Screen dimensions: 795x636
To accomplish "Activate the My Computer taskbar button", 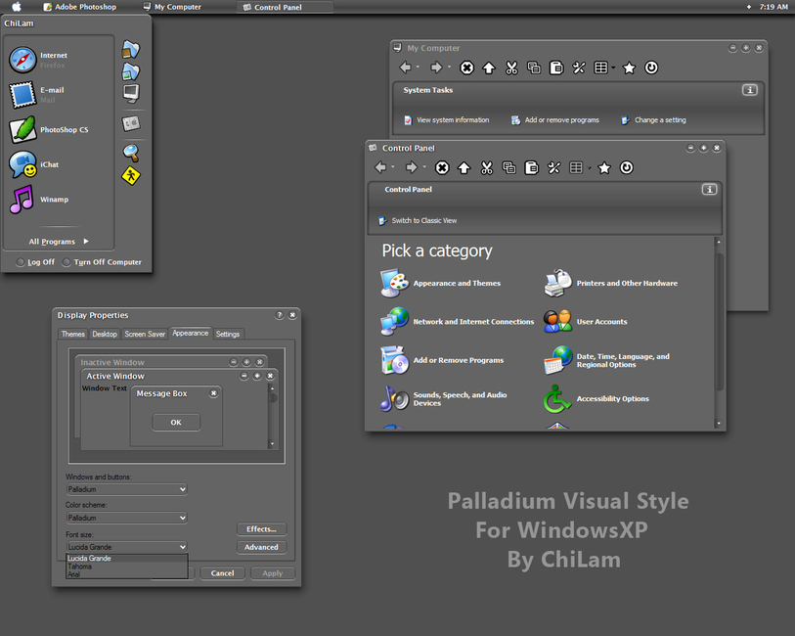I will [172, 7].
